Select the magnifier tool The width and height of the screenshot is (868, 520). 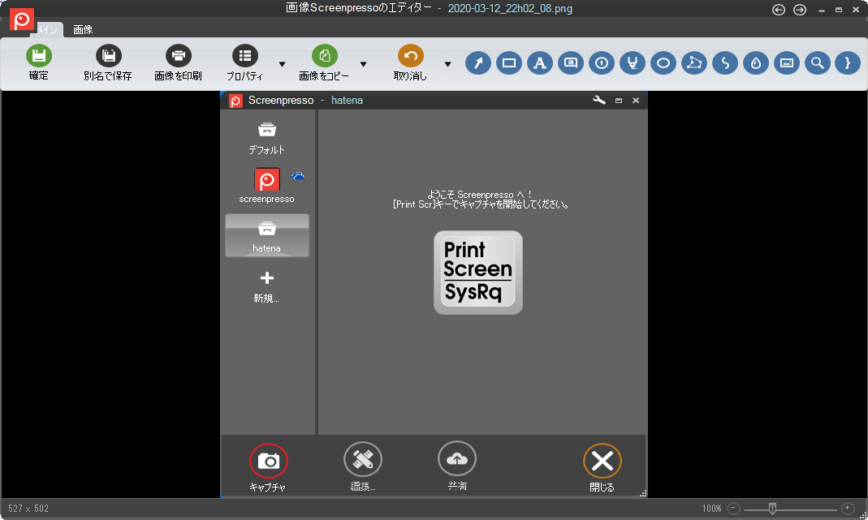coord(818,63)
